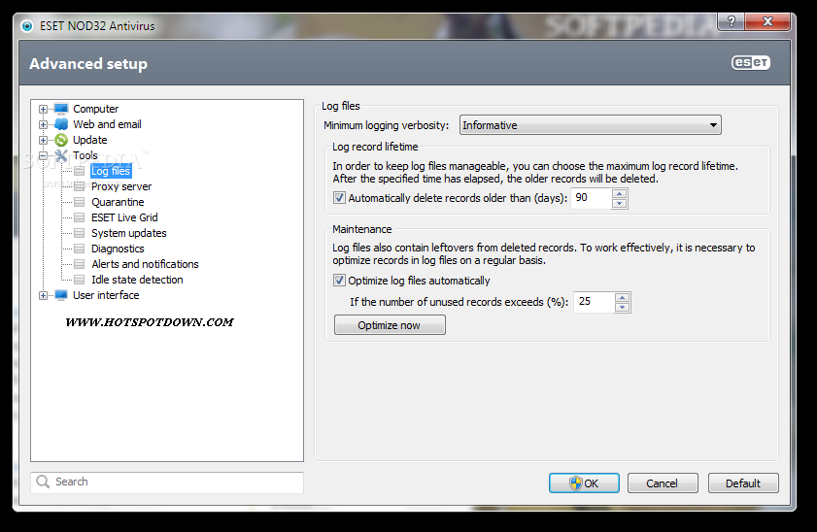Screen dimensions: 817x532
Task: Open Quarantine settings
Action: (118, 202)
